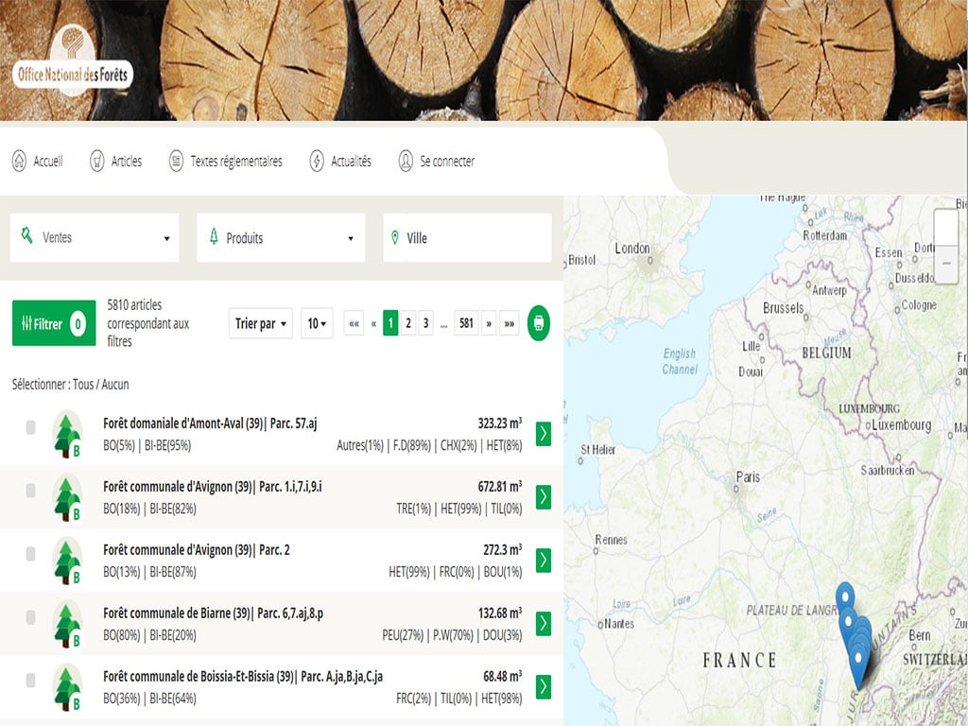Click tree icon of Biarne row

[x=67, y=624]
